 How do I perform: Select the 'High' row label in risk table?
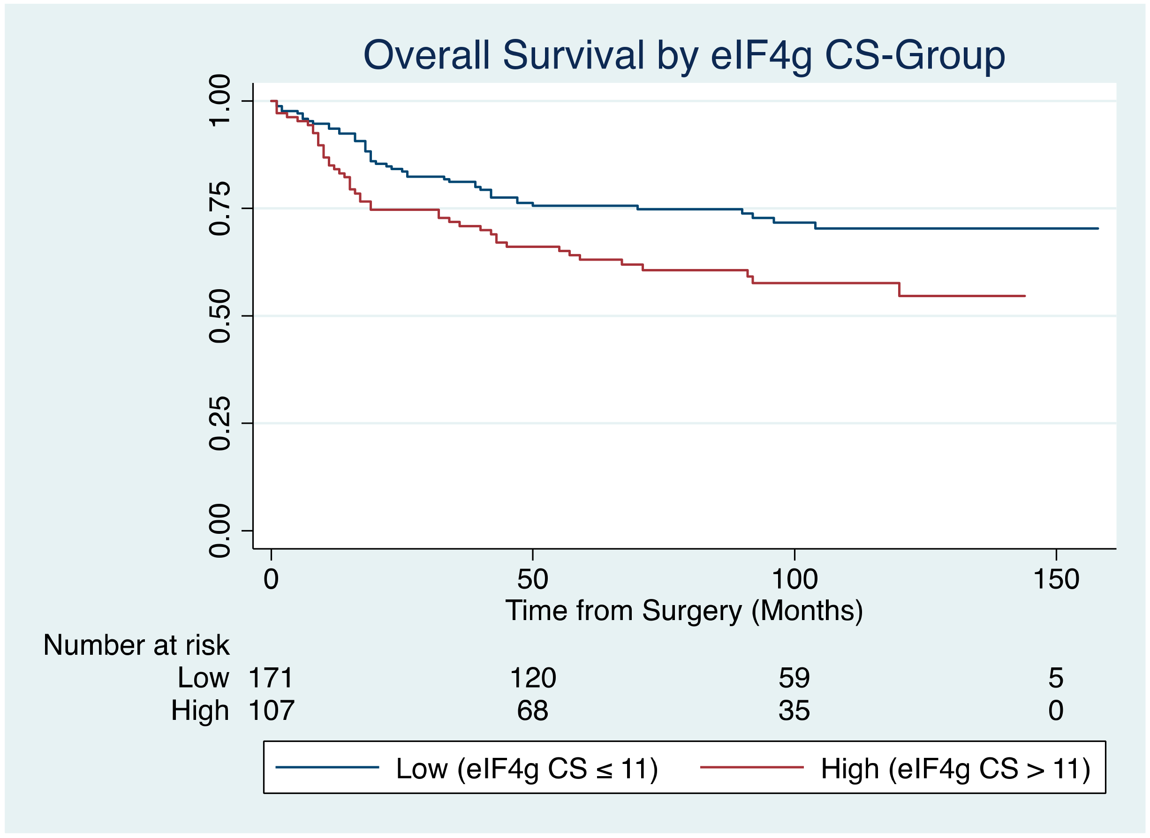pyautogui.click(x=199, y=710)
